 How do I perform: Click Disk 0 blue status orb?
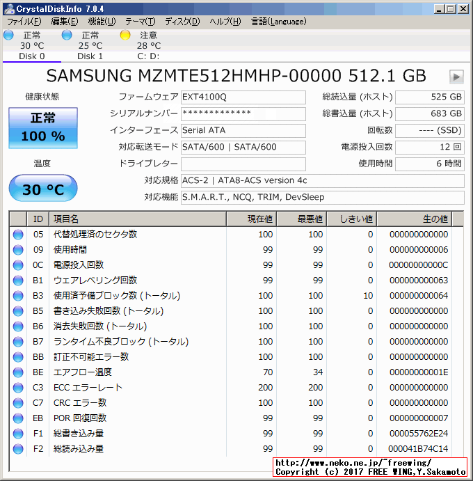click(8, 35)
